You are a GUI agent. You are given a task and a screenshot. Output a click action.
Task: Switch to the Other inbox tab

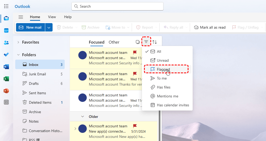point(114,42)
